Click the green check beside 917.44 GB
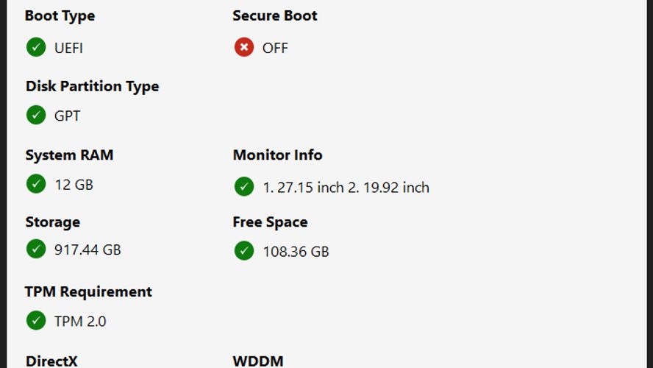653x368 pixels. 36,250
